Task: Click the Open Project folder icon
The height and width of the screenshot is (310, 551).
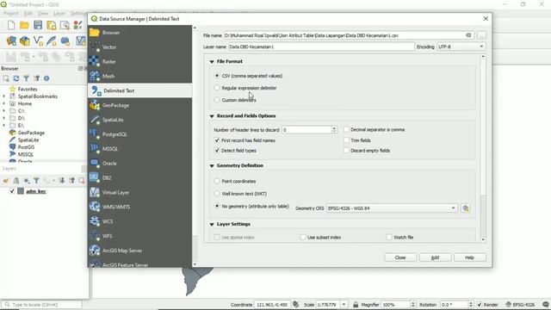Action: click(x=24, y=25)
